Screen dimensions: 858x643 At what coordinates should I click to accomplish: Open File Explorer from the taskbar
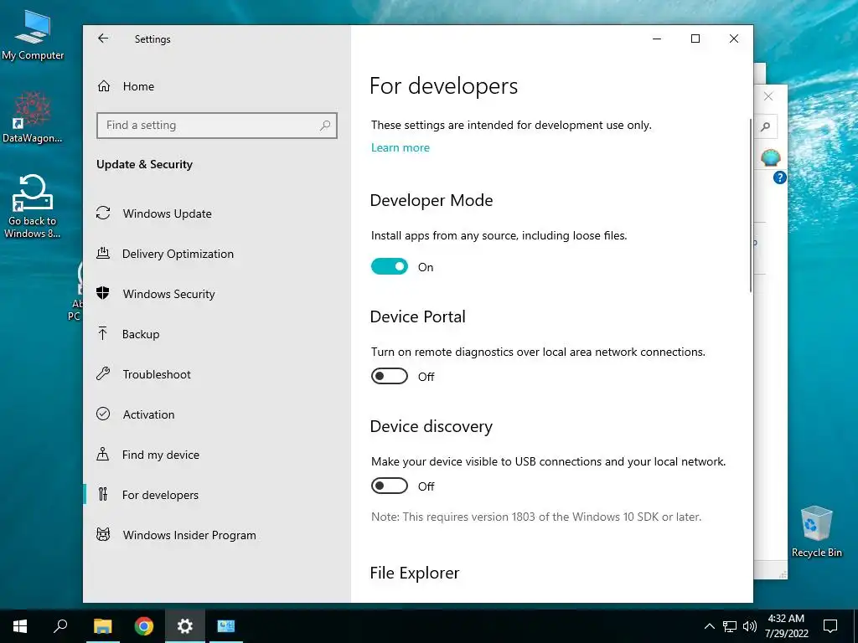pyautogui.click(x=102, y=626)
